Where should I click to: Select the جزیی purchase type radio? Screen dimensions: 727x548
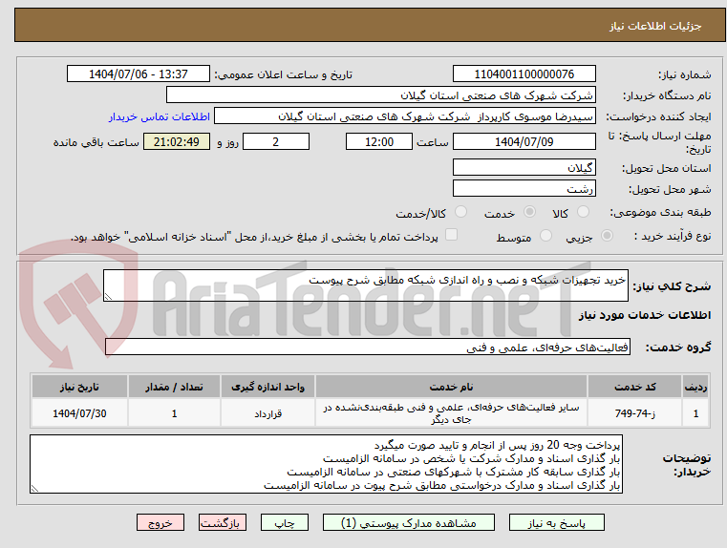607,236
